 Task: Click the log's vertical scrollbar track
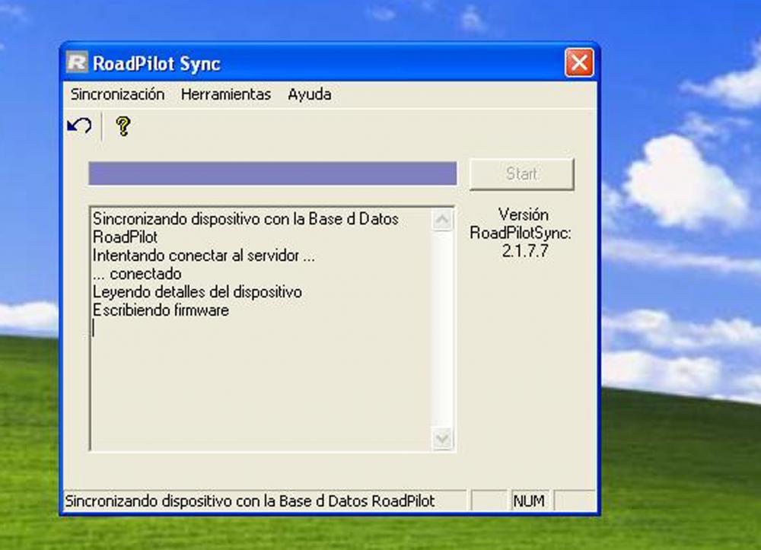pyautogui.click(x=442, y=327)
